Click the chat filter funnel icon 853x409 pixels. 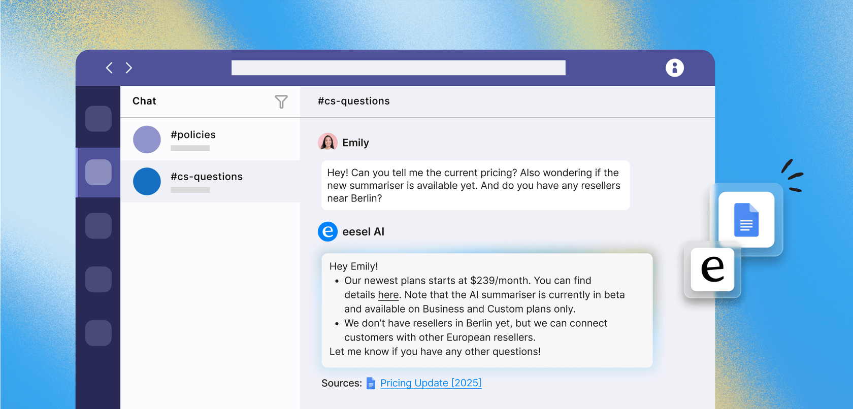click(281, 102)
